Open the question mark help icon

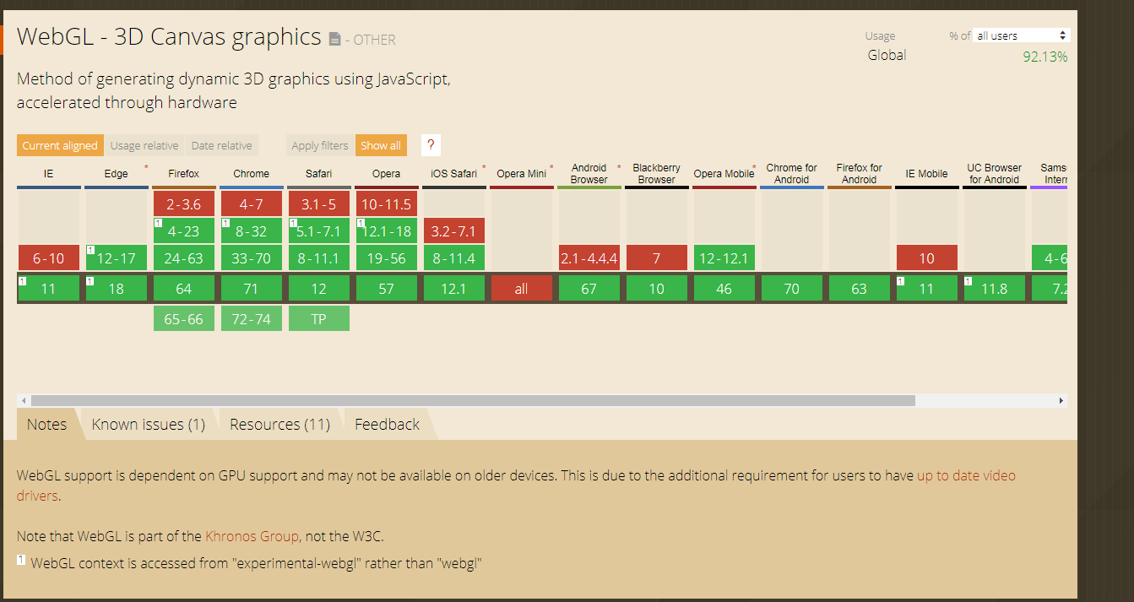[x=431, y=145]
